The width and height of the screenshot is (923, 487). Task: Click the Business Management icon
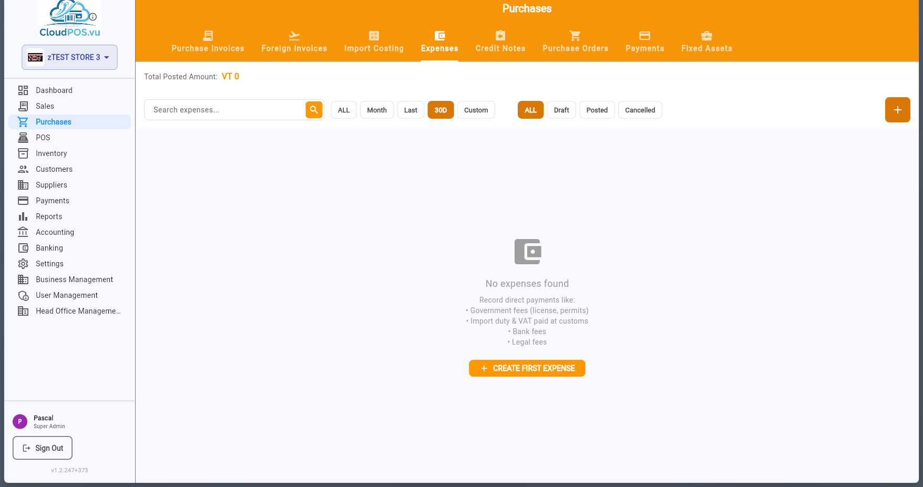(23, 279)
